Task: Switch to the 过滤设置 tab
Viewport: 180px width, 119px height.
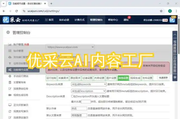Action: point(87,78)
